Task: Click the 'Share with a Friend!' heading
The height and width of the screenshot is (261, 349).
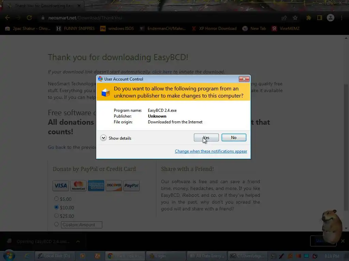Action: click(187, 169)
